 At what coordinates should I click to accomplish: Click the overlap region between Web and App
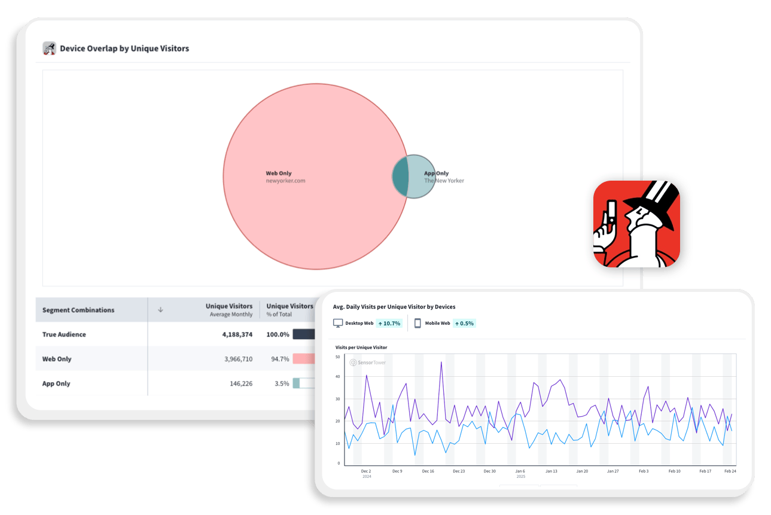(401, 176)
